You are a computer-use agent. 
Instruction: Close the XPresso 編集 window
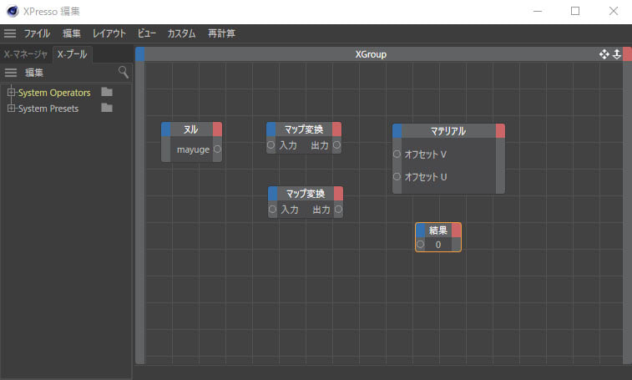tap(614, 11)
